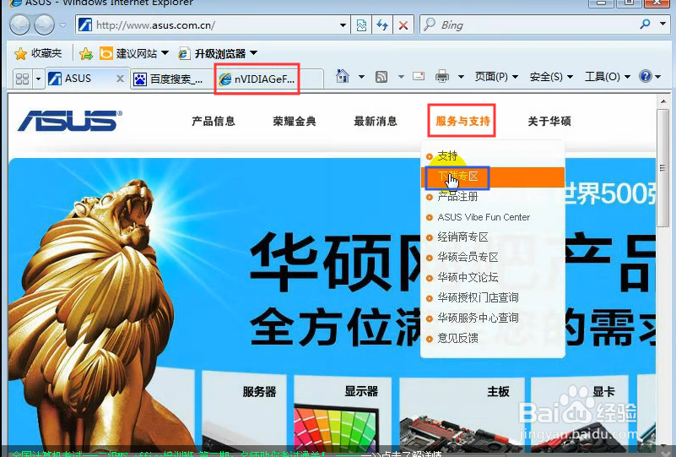Viewport: 676px width, 457px height.
Task: Open the 主板 product category card
Action: 462,414
